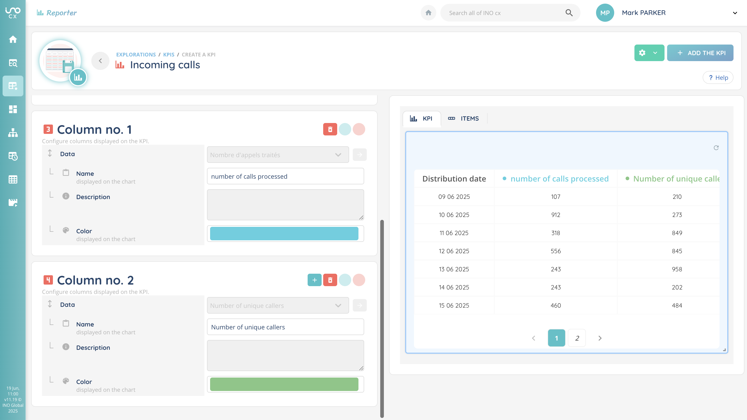The image size is (747, 420).
Task: Switch to the ITEMS tab
Action: click(464, 118)
